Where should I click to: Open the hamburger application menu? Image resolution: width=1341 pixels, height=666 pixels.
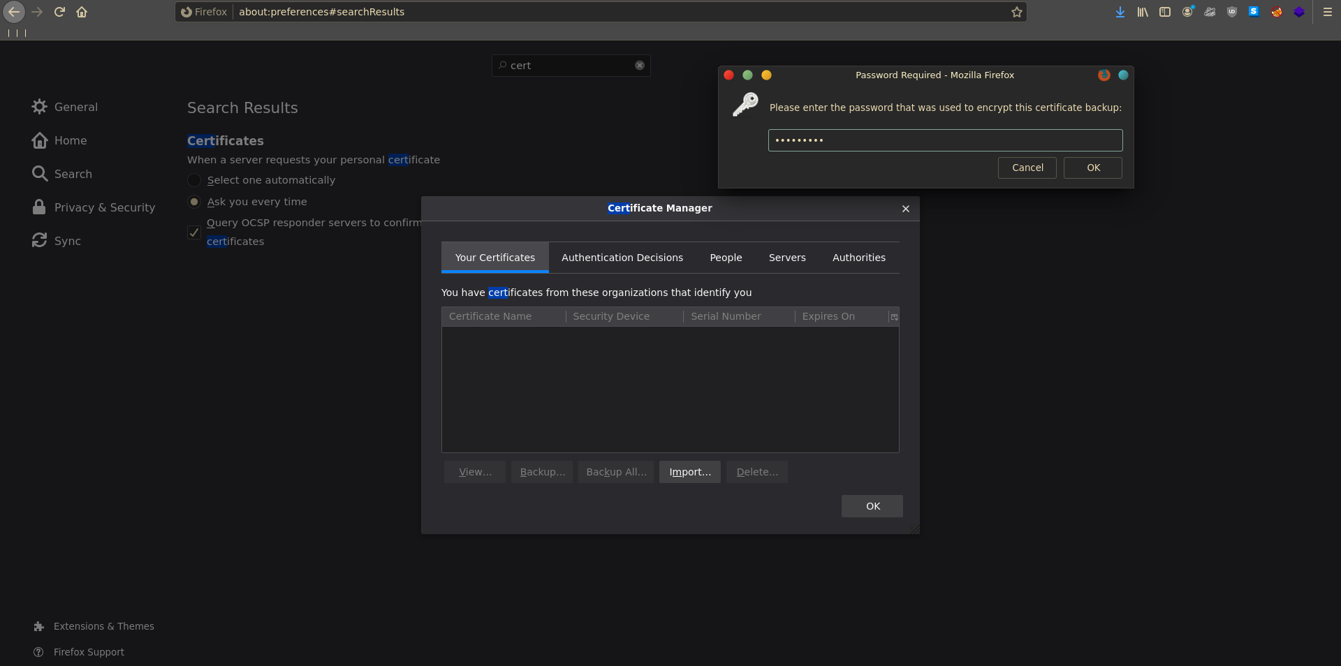pos(1328,12)
